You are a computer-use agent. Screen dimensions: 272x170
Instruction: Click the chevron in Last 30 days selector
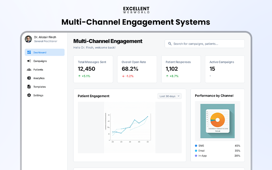click(178, 96)
